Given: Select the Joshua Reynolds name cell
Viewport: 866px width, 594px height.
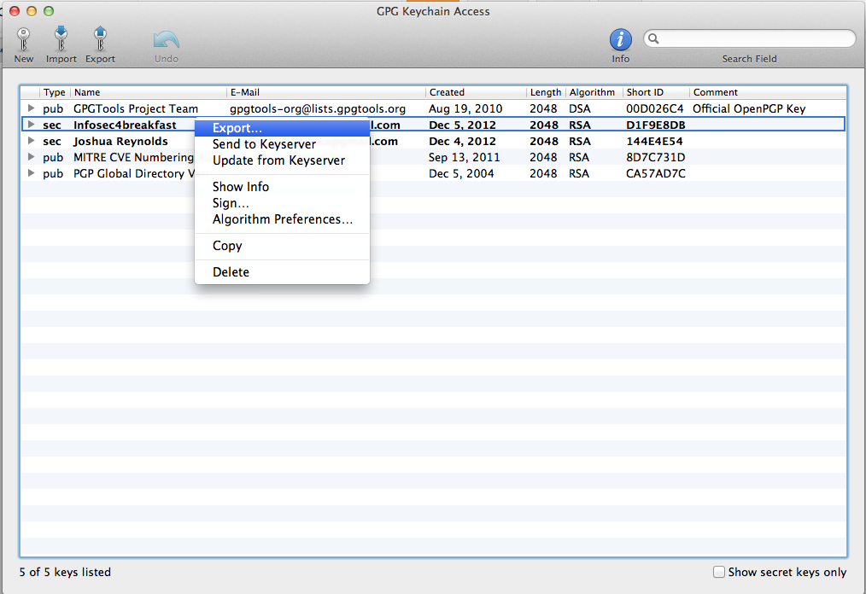Looking at the screenshot, I should [x=120, y=142].
